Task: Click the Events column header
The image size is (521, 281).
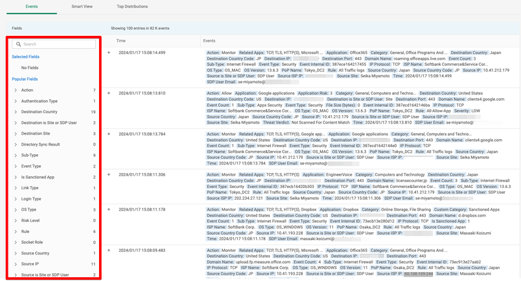Action: (x=209, y=41)
